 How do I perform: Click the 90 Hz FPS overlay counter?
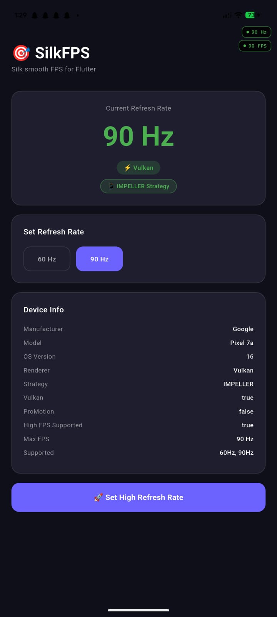(255, 46)
